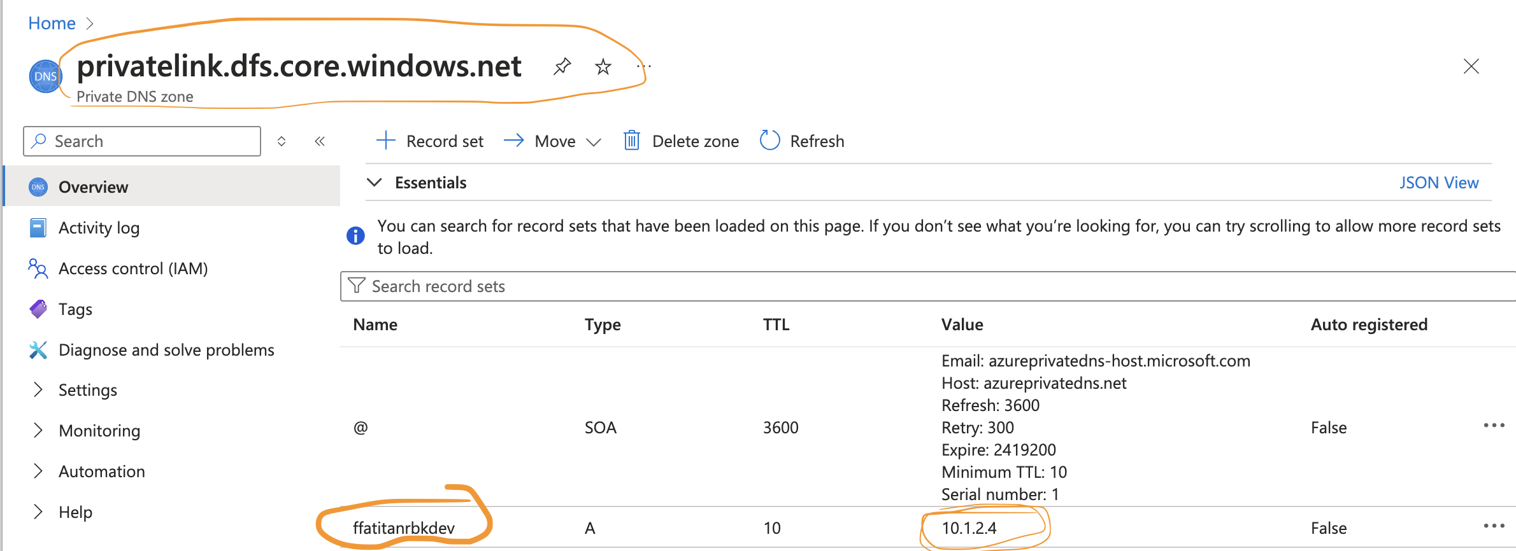The width and height of the screenshot is (1516, 551).
Task: Open the more options ellipsis beside the title
Action: click(644, 66)
